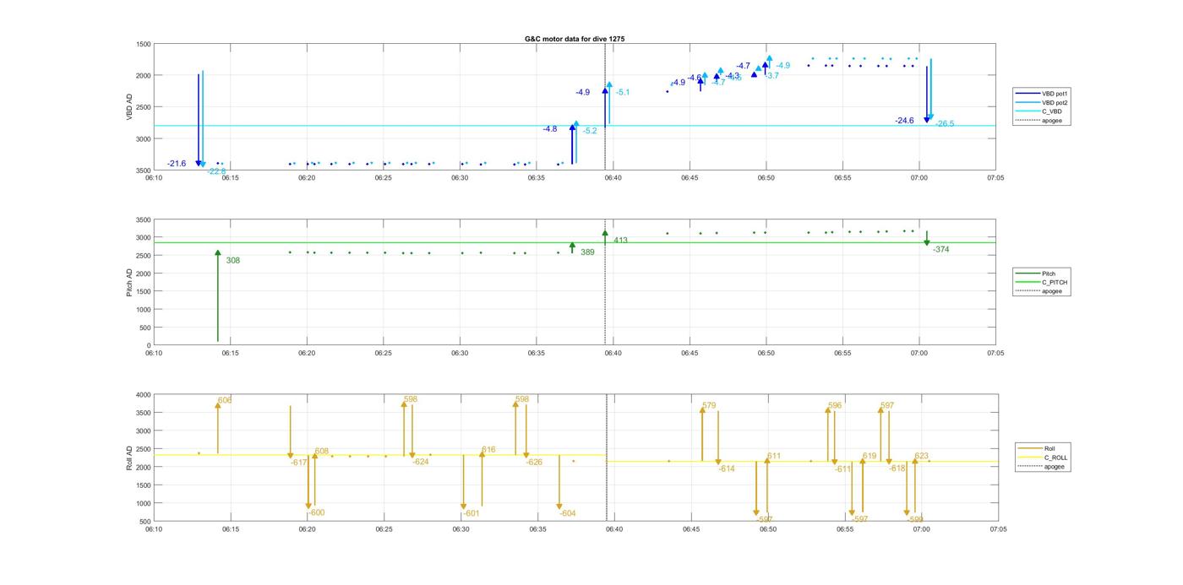1183x585 pixels.
Task: Click the title "G&C motor data for dive 1275"
Action: [575, 39]
